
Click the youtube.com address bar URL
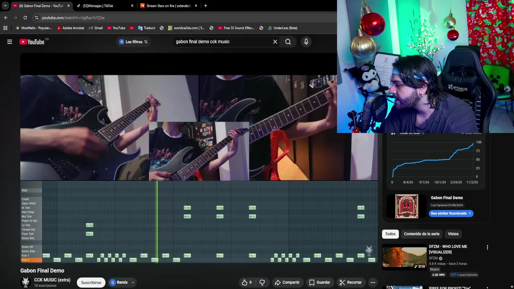coord(73,18)
